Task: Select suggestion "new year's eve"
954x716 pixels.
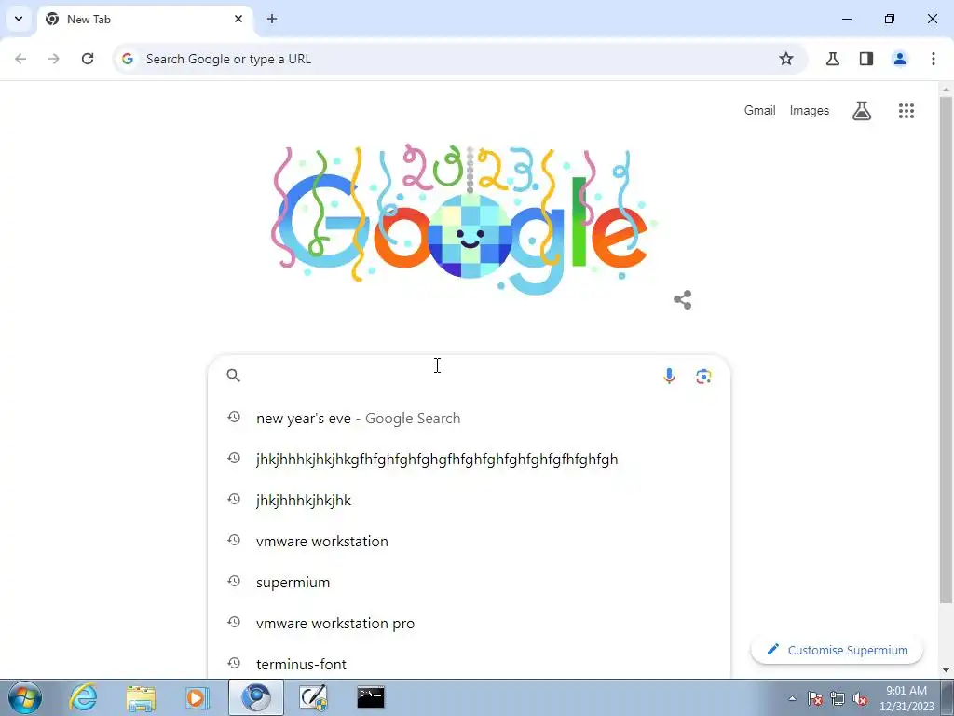Action: click(x=469, y=419)
